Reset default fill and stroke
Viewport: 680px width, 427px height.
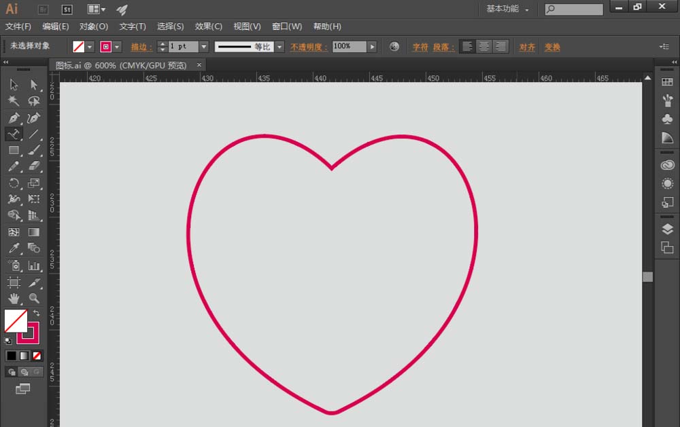point(7,340)
